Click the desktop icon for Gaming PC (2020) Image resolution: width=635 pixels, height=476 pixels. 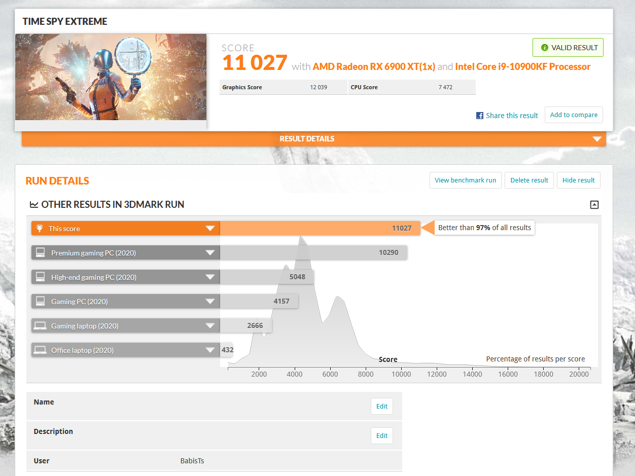pyautogui.click(x=40, y=301)
